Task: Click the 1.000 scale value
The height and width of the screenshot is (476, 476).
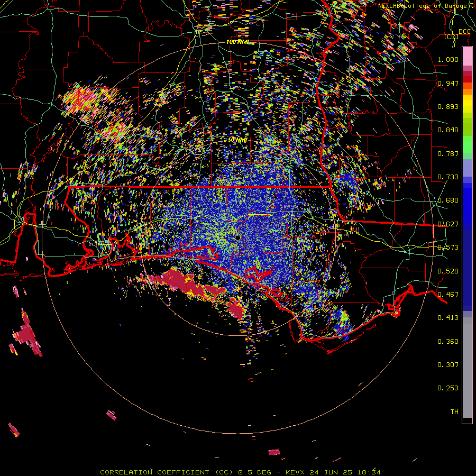Action: coord(448,59)
